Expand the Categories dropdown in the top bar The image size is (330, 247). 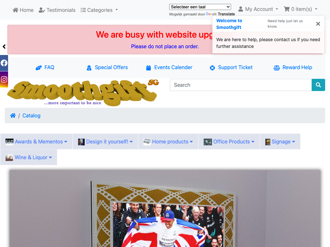click(99, 10)
